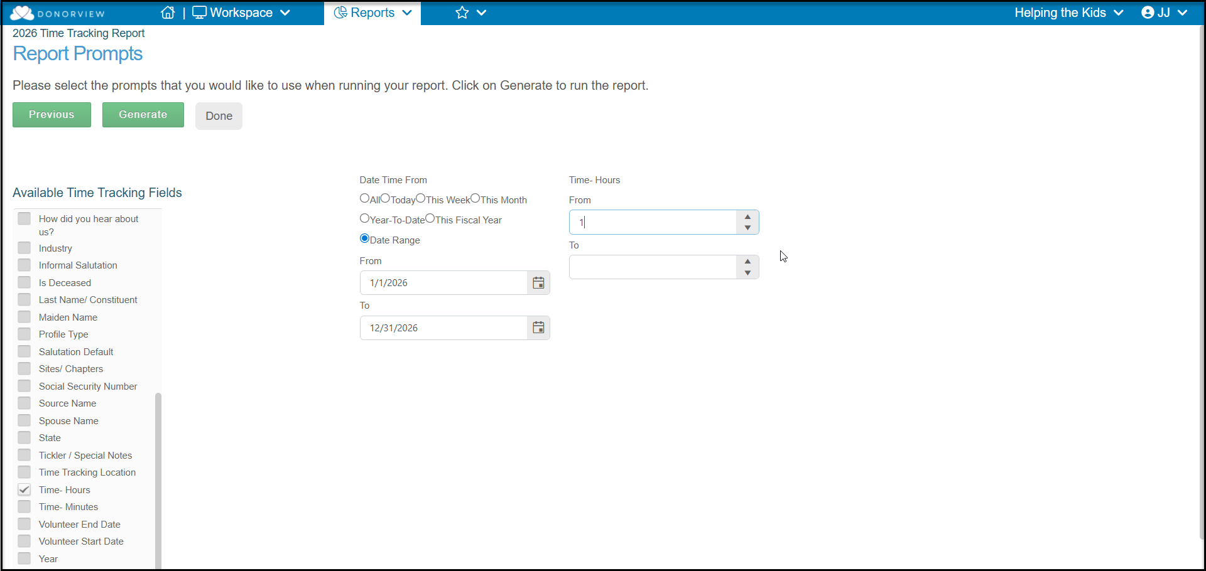The image size is (1206, 571).
Task: Click the Date Range From date field
Action: click(x=443, y=283)
